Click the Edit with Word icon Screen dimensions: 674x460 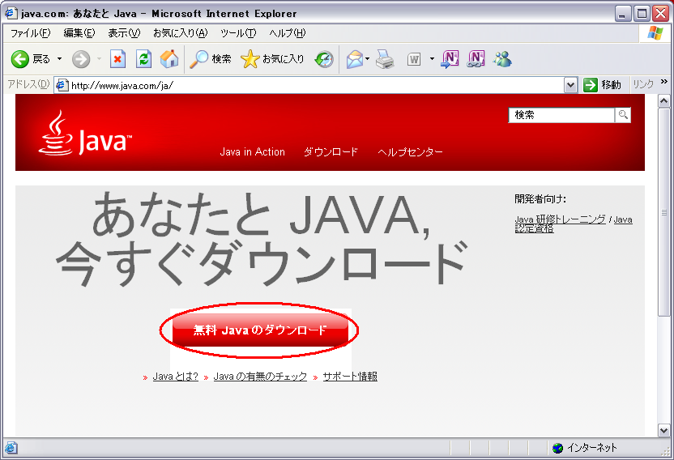pos(414,59)
